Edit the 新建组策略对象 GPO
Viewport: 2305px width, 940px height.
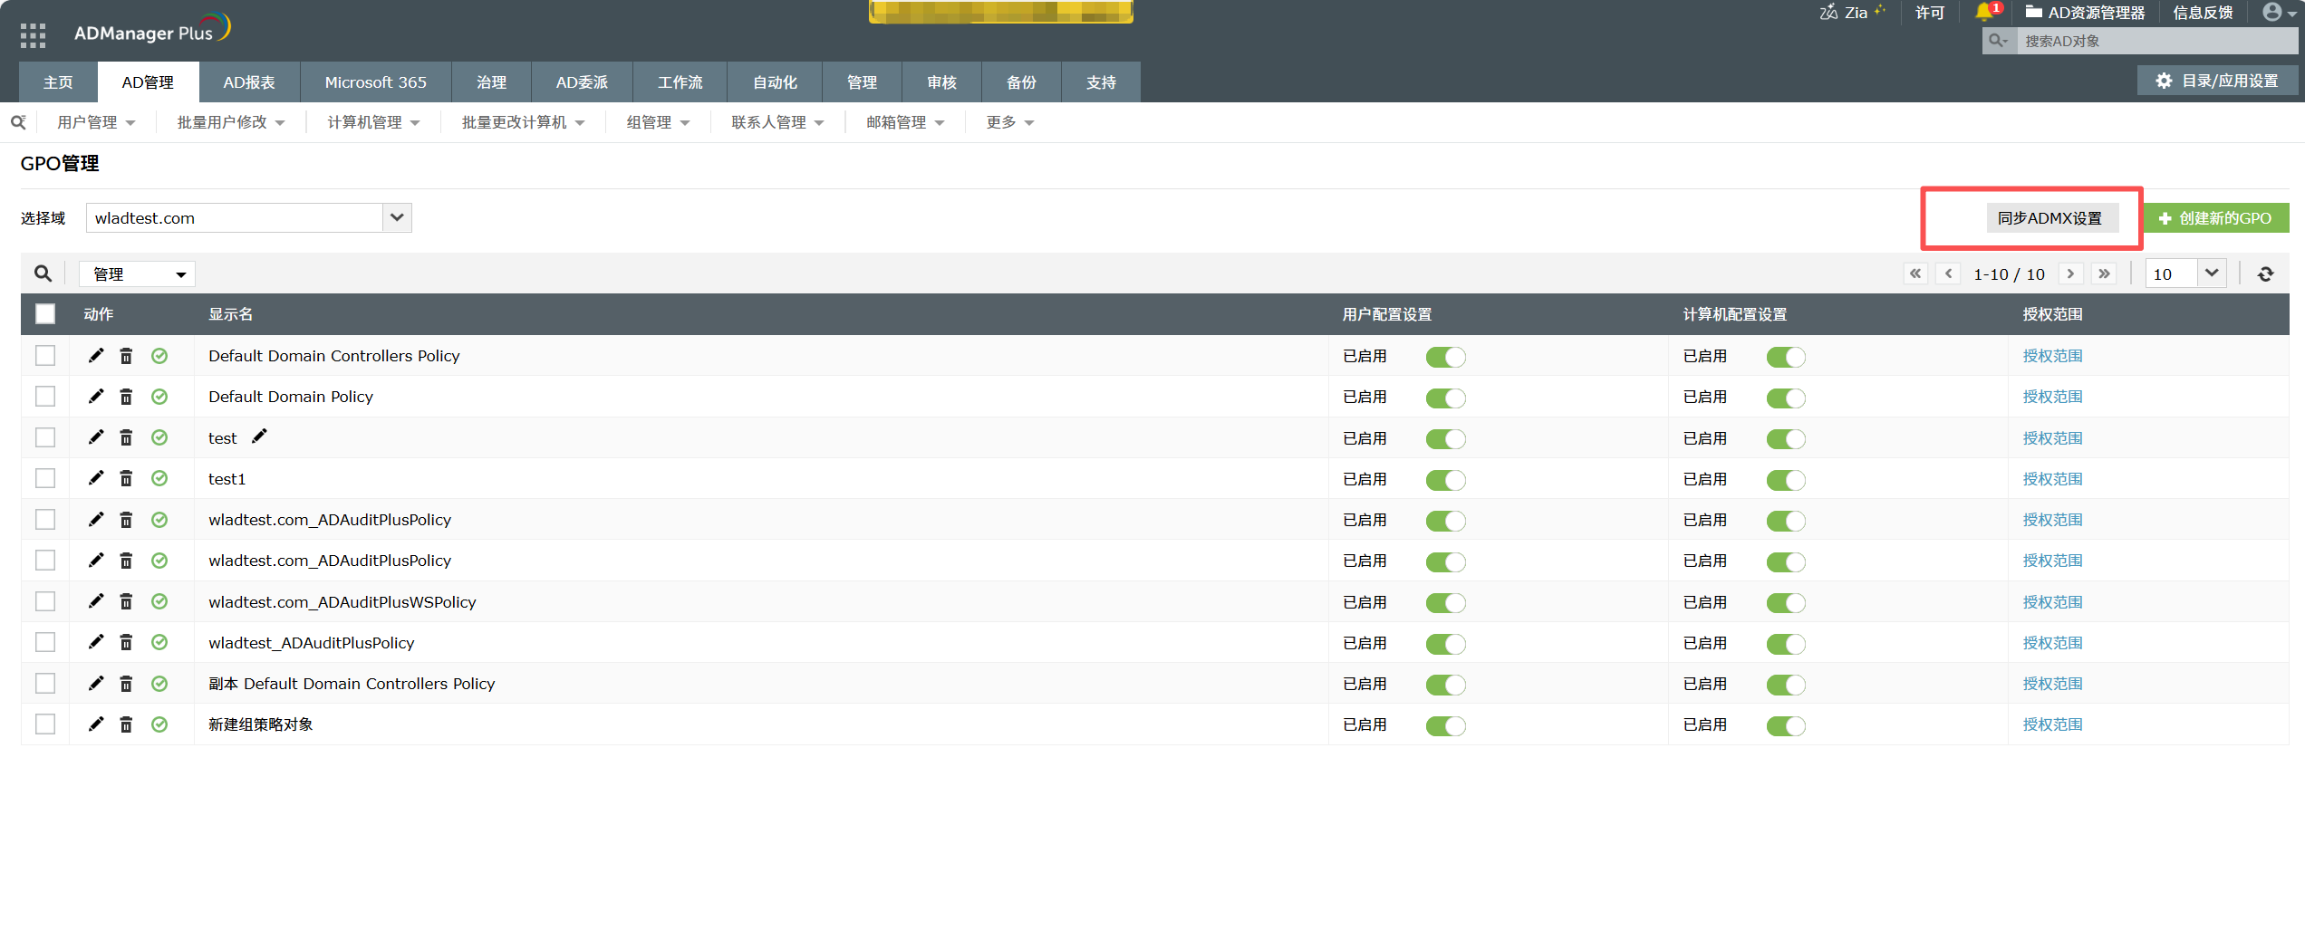tap(96, 723)
